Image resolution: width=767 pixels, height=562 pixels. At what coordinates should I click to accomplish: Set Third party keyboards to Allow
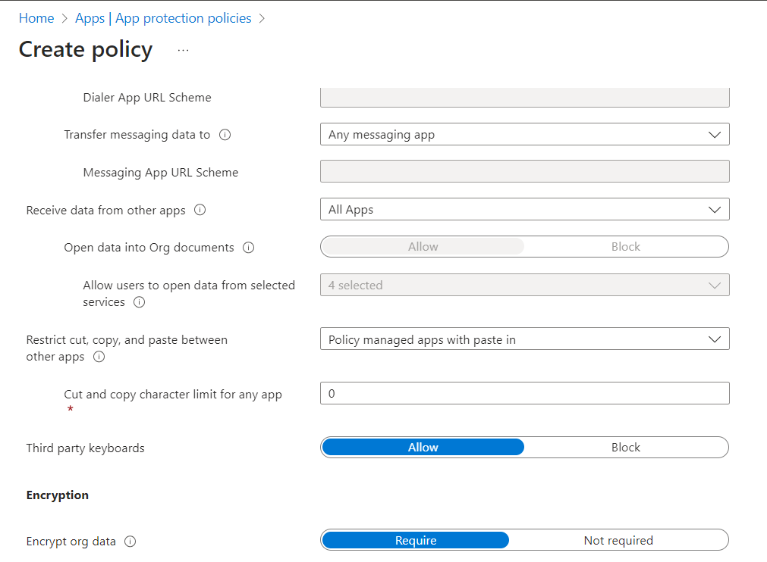coord(423,448)
